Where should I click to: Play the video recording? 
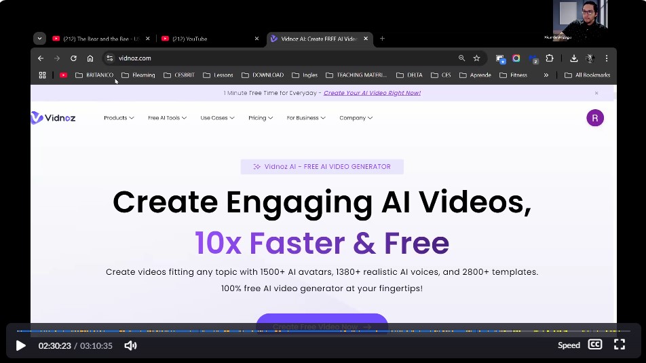pos(20,345)
